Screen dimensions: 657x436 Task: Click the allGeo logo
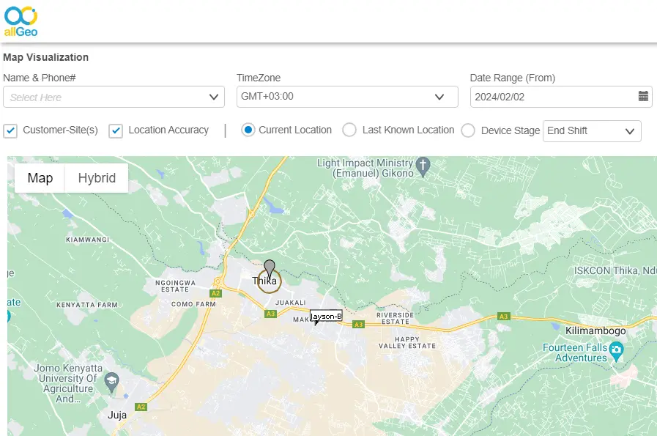click(21, 21)
